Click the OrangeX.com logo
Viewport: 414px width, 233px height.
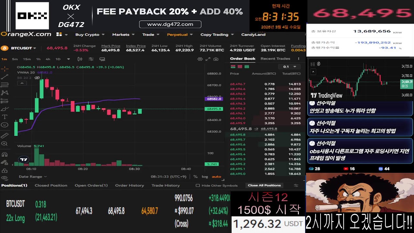(26, 34)
